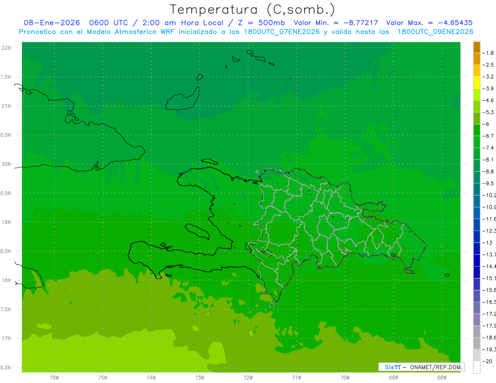Click the "-3.2" legend value
This screenshot has width=496, height=383.
click(488, 76)
